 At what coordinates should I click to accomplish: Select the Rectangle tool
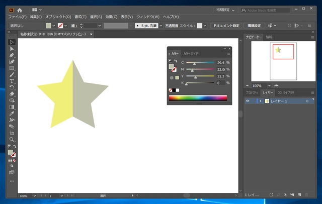tap(12, 68)
